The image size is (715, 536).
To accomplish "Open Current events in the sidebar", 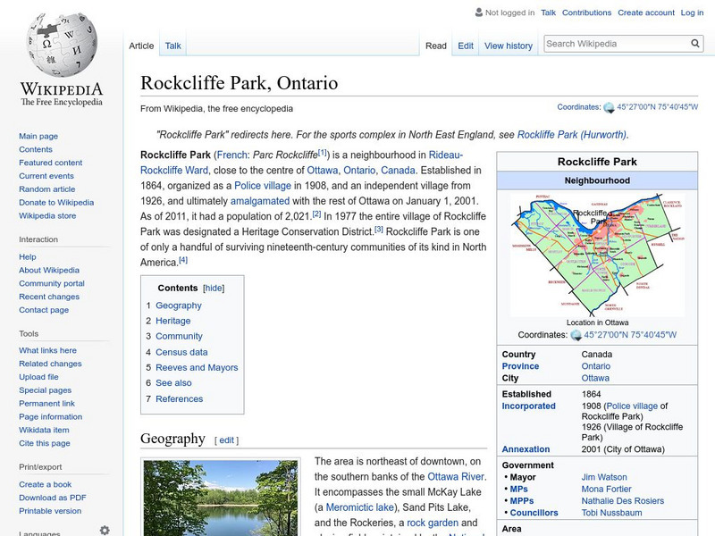I will (x=46, y=176).
